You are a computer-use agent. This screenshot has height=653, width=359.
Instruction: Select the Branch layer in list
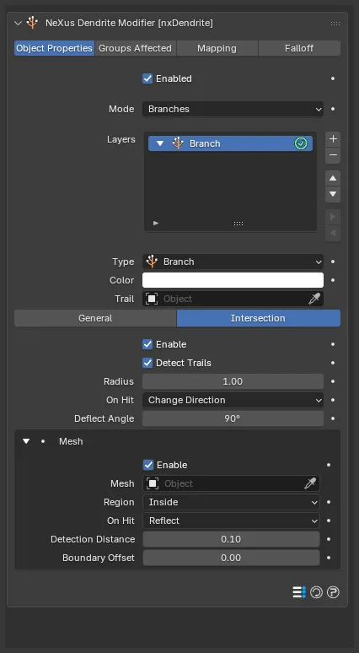pos(230,143)
